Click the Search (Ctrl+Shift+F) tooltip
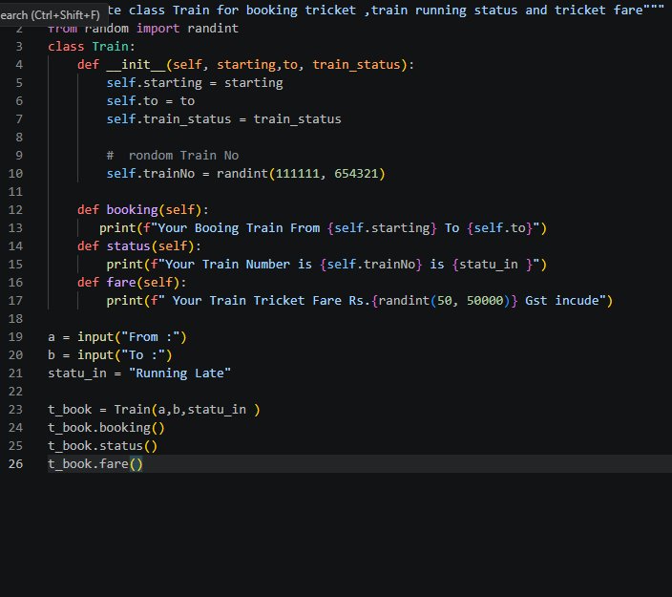672x597 pixels. pos(53,15)
